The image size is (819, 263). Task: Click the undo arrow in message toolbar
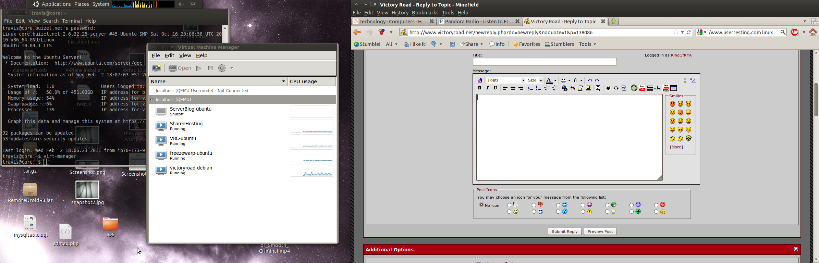(x=589, y=80)
